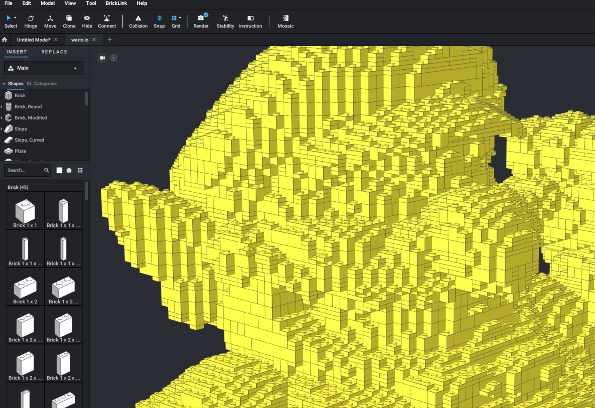Click the 'Brick (45)' heading

(18, 187)
